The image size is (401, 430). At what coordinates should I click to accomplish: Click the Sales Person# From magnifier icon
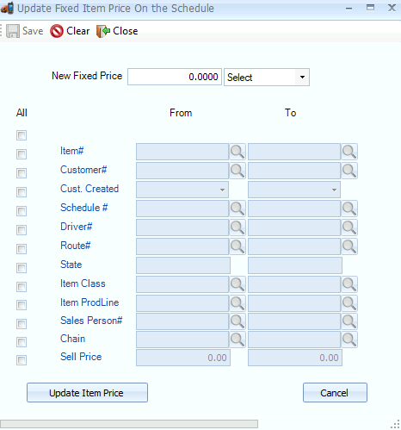pyautogui.click(x=238, y=321)
